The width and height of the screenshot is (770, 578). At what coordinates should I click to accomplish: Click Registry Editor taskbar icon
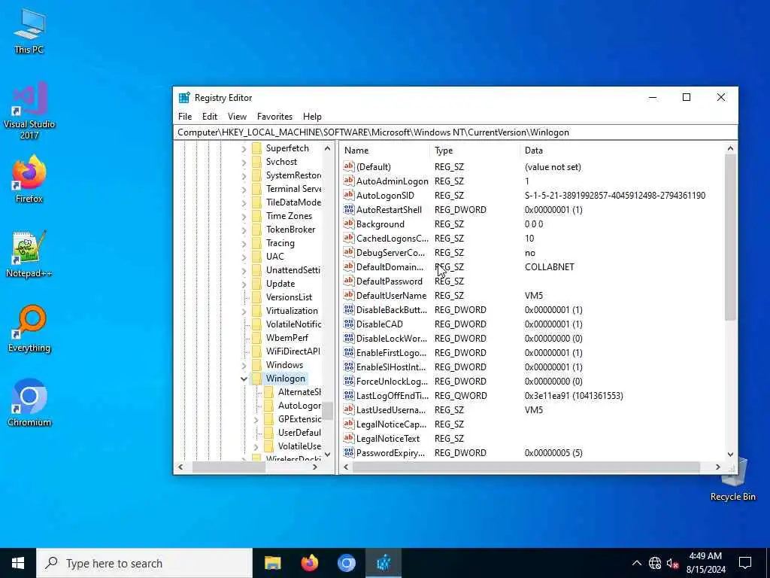tap(383, 563)
